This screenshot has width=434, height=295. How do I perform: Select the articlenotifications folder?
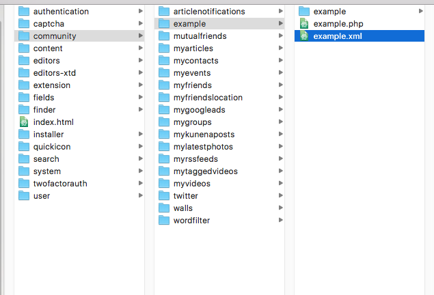219,12
